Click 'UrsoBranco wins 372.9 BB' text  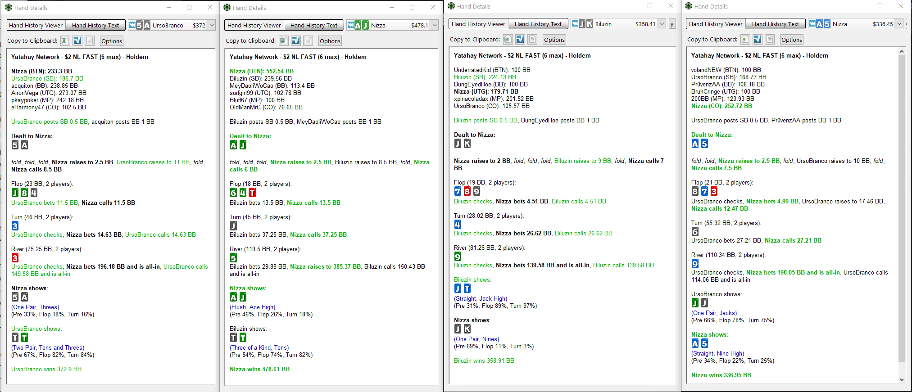tap(46, 369)
